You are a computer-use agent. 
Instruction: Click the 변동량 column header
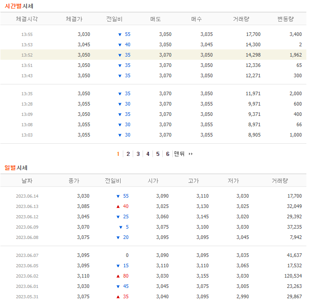[x=286, y=19]
